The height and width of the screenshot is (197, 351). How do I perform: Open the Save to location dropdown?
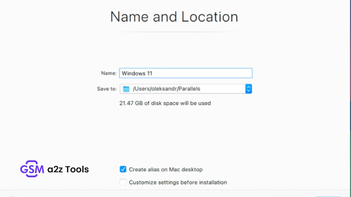point(186,89)
